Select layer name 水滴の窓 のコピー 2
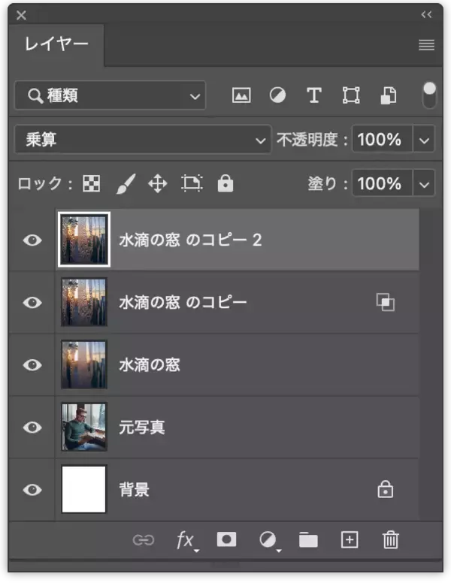Viewport: 451px width, 583px height. [x=190, y=240]
